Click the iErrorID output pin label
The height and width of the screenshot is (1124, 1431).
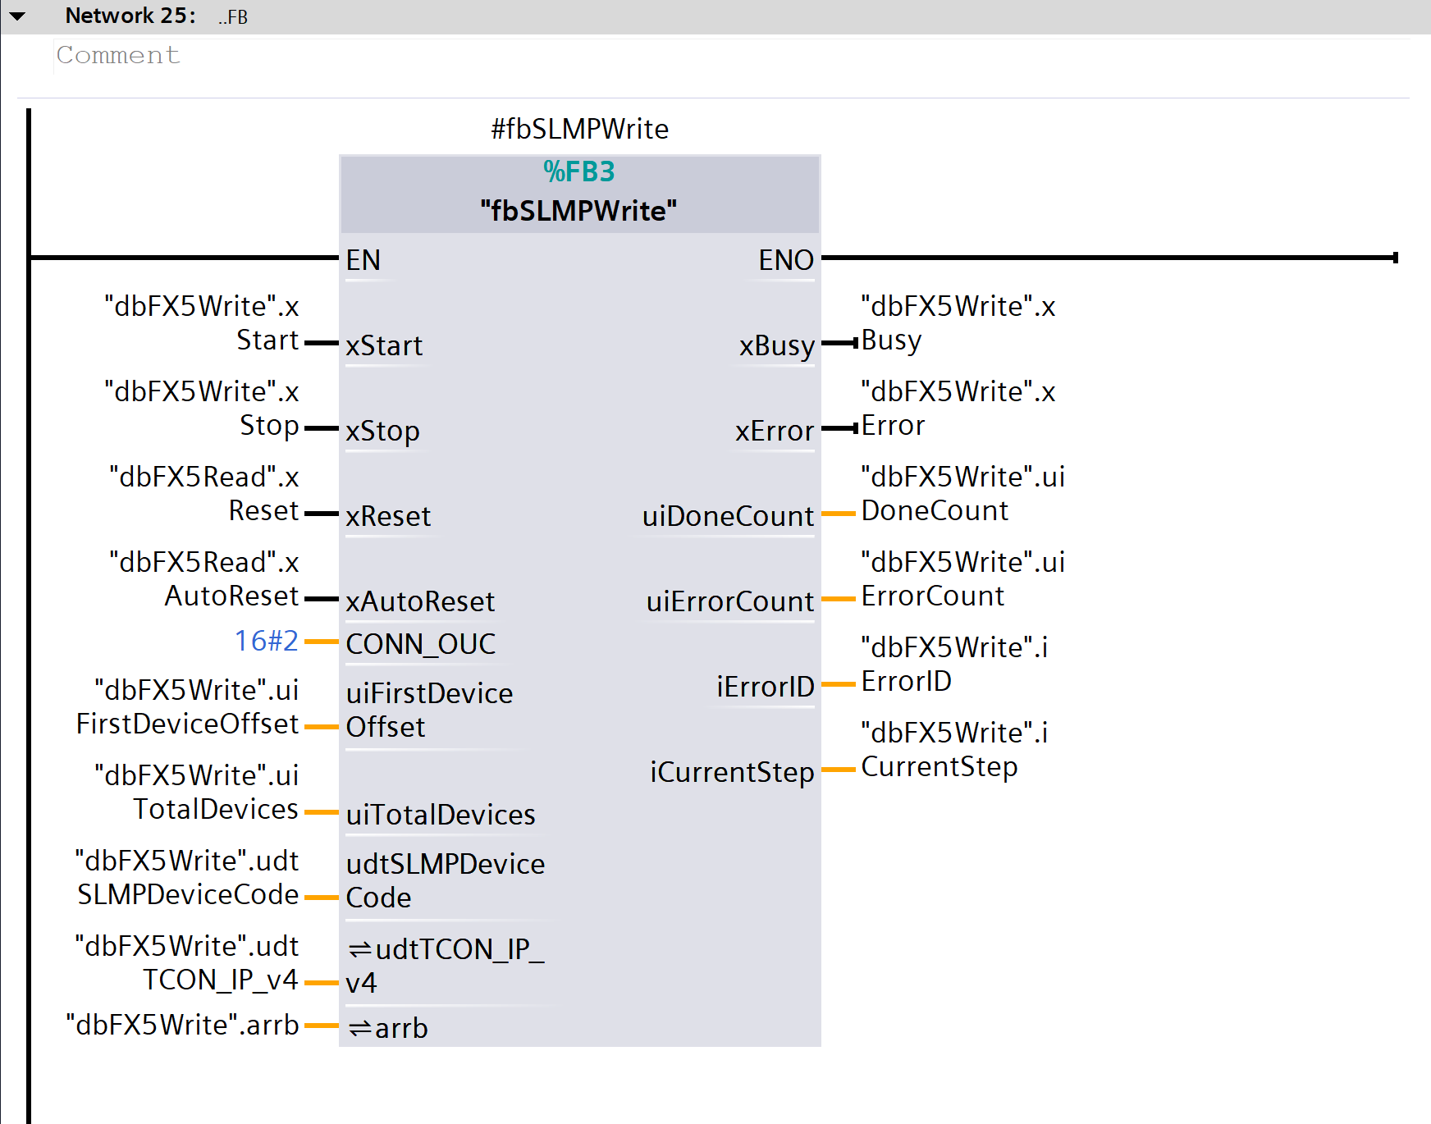point(765,687)
